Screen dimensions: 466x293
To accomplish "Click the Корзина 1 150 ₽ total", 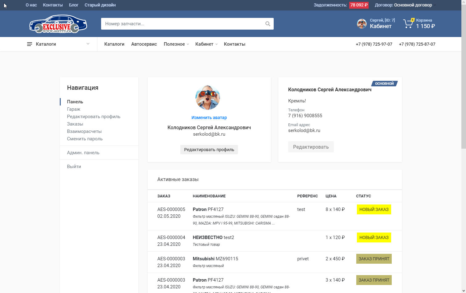I will click(425, 26).
